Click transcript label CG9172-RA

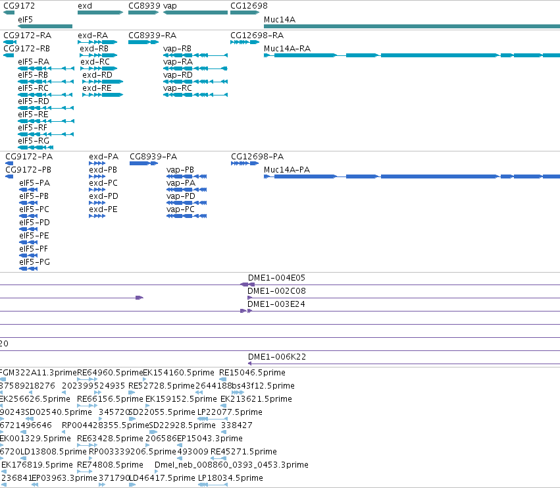(28, 36)
